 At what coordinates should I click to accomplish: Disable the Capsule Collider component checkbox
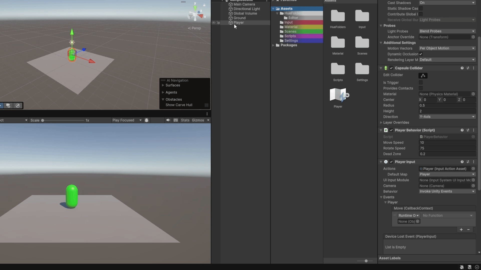click(x=391, y=68)
